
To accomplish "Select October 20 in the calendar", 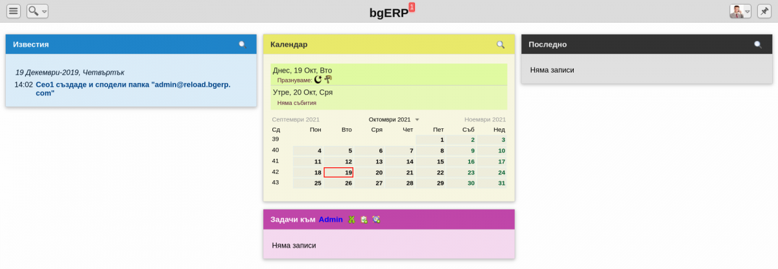I will point(370,172).
